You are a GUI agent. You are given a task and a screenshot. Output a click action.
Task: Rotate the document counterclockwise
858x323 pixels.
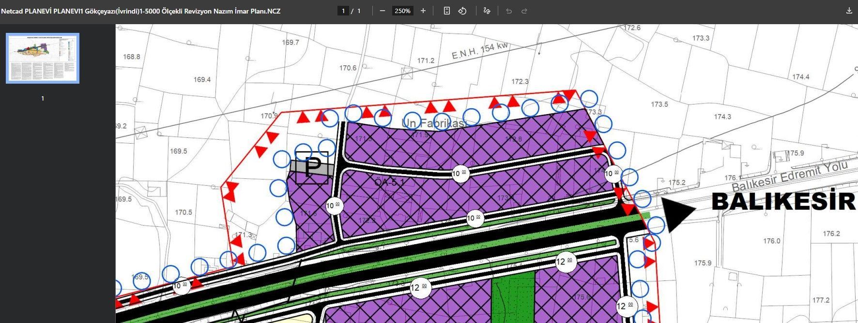point(462,11)
